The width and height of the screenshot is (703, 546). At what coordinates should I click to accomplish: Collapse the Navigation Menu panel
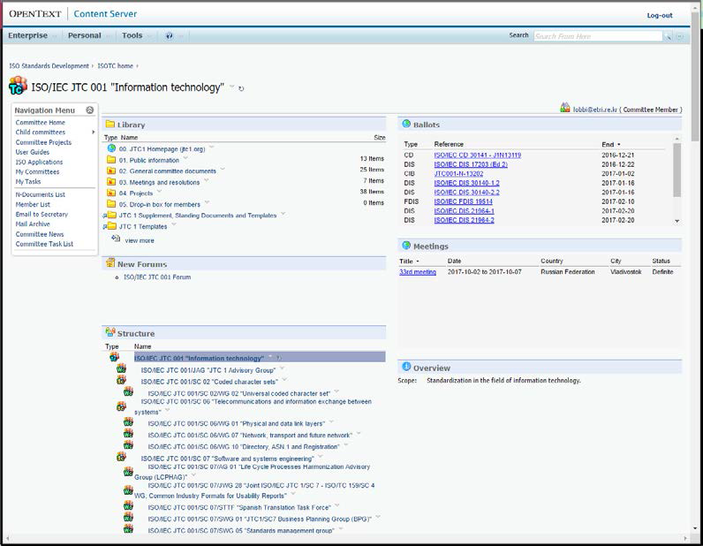(x=90, y=110)
